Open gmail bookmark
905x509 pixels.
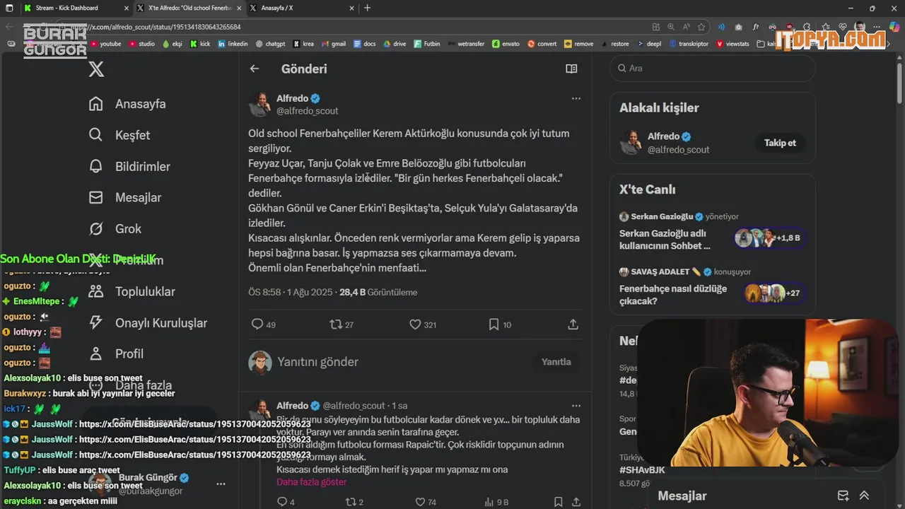coord(332,44)
